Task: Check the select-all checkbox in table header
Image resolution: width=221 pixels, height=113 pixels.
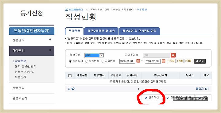Action: pyautogui.click(x=70, y=76)
